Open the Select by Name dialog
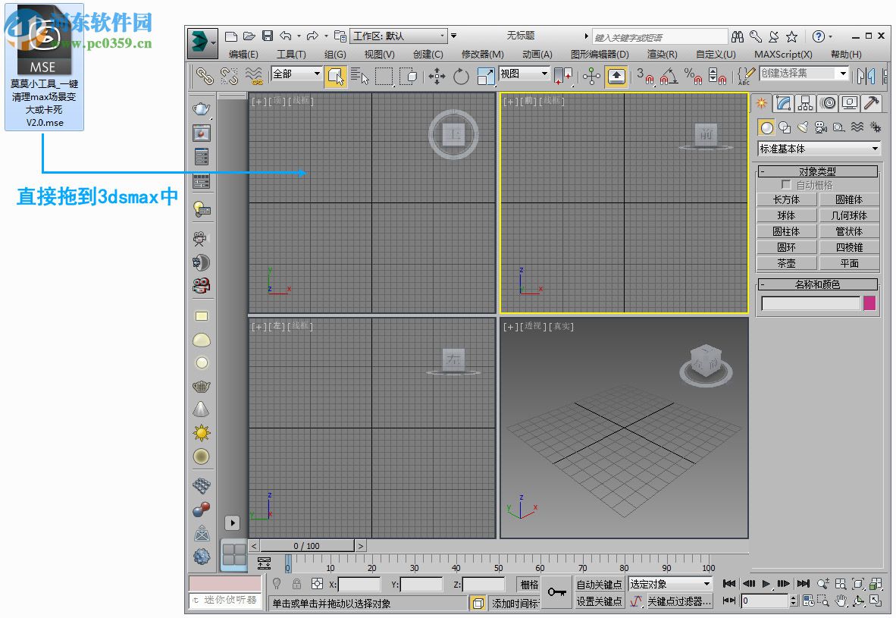This screenshot has width=896, height=618. click(x=359, y=77)
